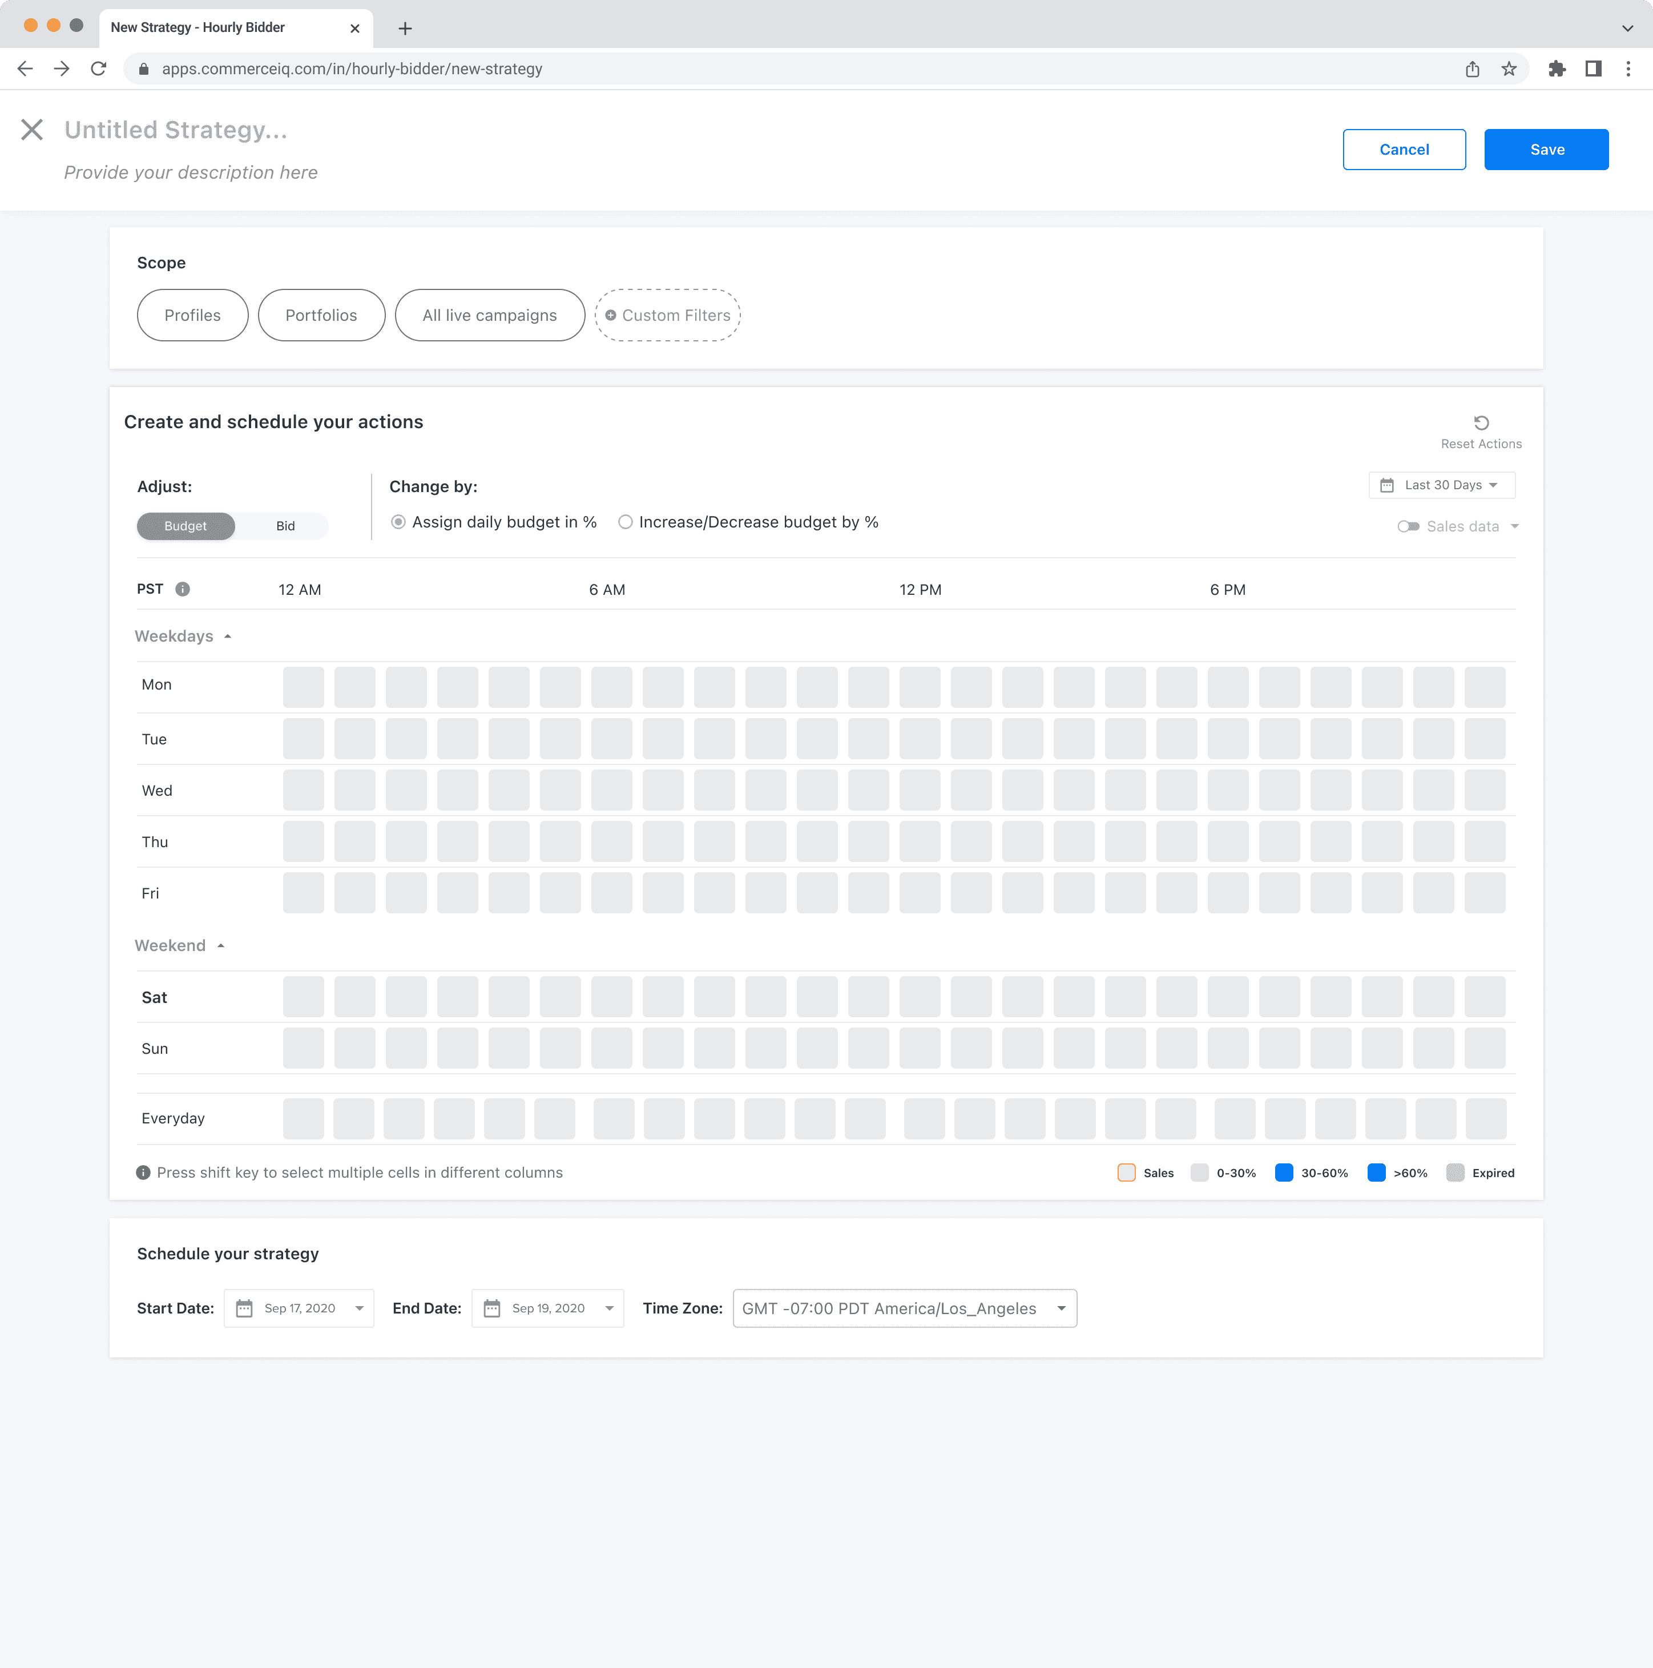Viewport: 1653px width, 1668px height.
Task: Click the share page icon in address bar
Action: click(1471, 69)
